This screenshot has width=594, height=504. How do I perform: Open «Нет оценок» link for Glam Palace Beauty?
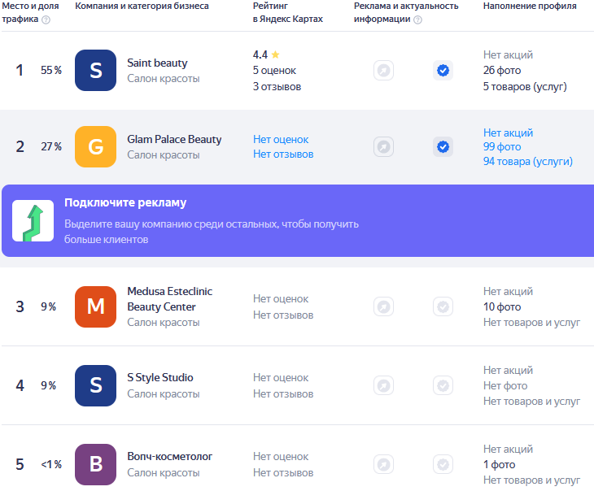[281, 140]
